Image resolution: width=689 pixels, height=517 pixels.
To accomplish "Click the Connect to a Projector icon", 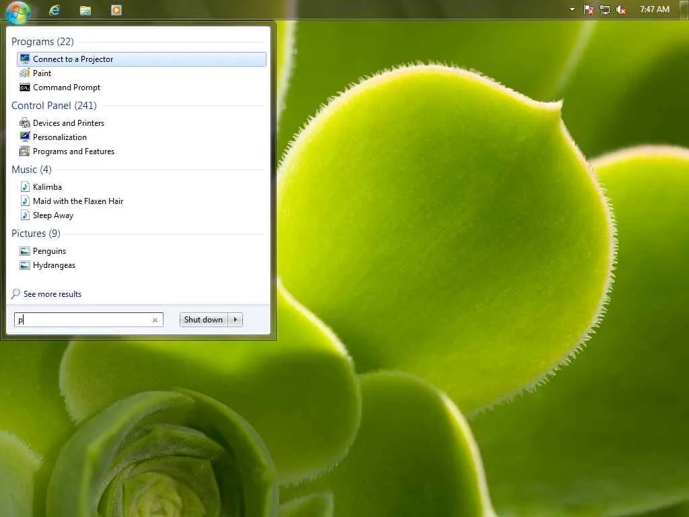I will pyautogui.click(x=25, y=59).
